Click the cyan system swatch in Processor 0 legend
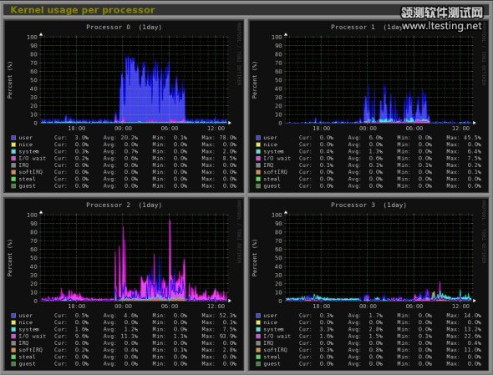 [x=13, y=151]
